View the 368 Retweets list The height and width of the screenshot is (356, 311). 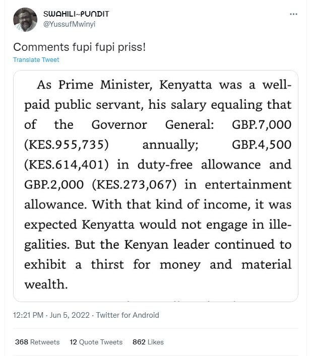[37, 342]
